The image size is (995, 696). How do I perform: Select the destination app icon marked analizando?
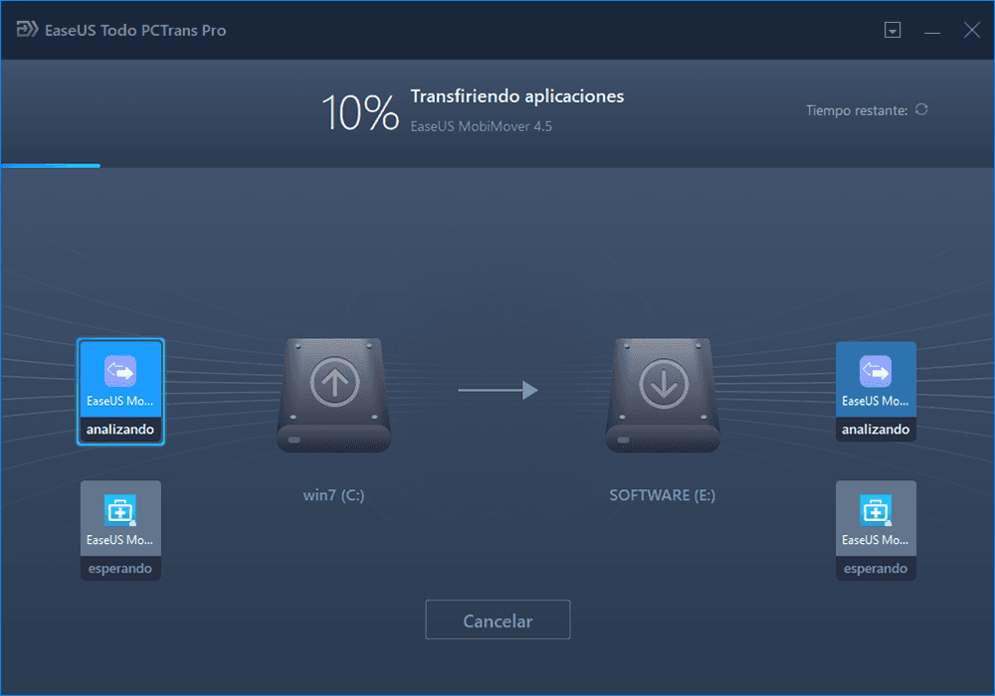(875, 371)
